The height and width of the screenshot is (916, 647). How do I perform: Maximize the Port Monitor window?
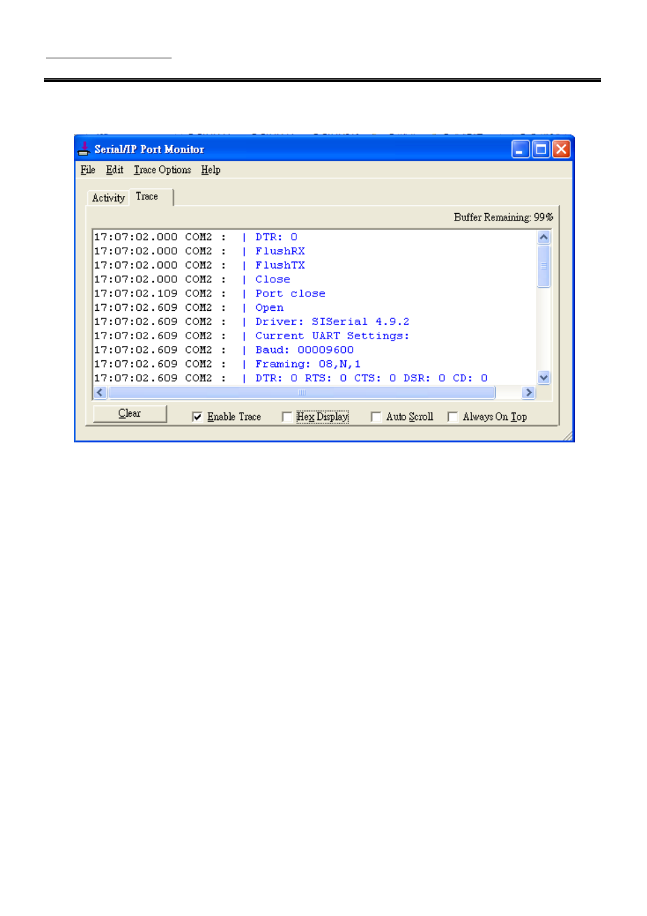(x=541, y=149)
